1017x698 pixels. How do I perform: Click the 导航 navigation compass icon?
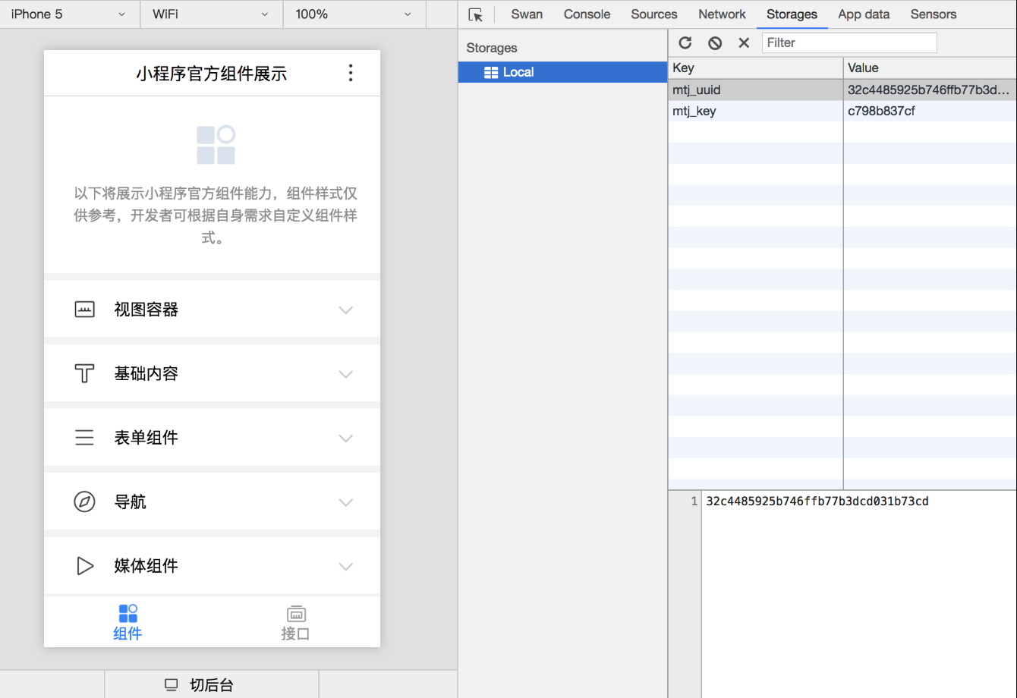coord(84,501)
